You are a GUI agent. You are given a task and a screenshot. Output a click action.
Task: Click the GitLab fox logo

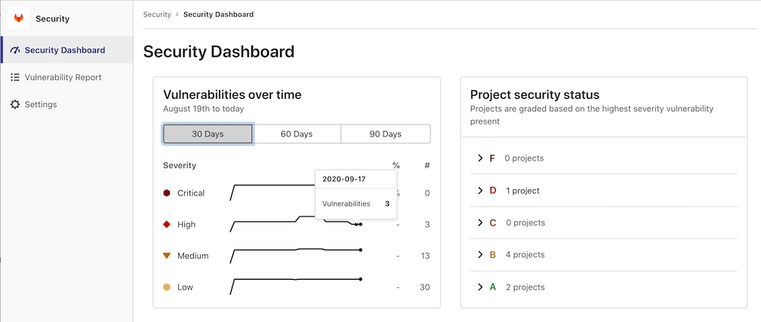[18, 18]
